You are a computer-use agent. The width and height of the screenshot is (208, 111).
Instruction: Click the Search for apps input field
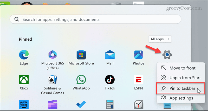pos(95,19)
